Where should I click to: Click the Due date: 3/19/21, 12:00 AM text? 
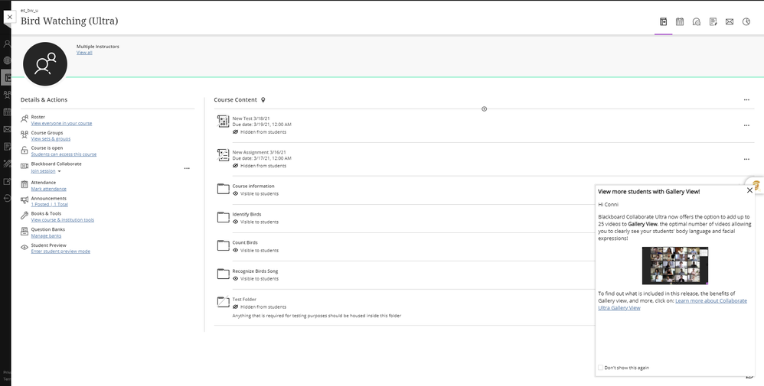(x=262, y=125)
